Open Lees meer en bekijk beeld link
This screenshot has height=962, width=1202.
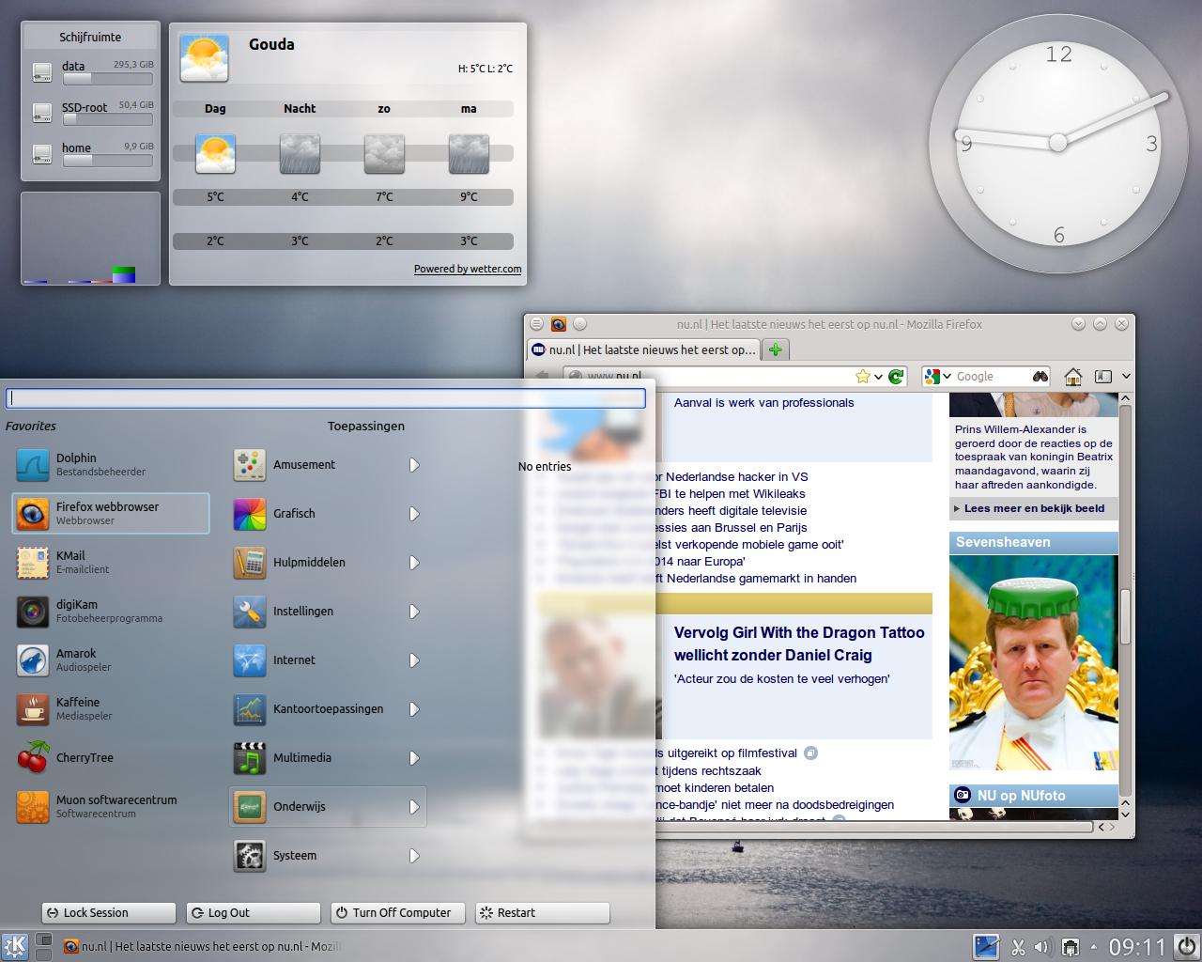(1034, 508)
